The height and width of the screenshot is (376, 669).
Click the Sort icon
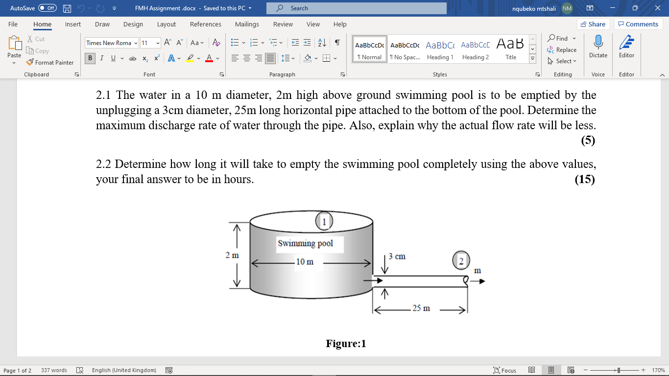tap(322, 43)
